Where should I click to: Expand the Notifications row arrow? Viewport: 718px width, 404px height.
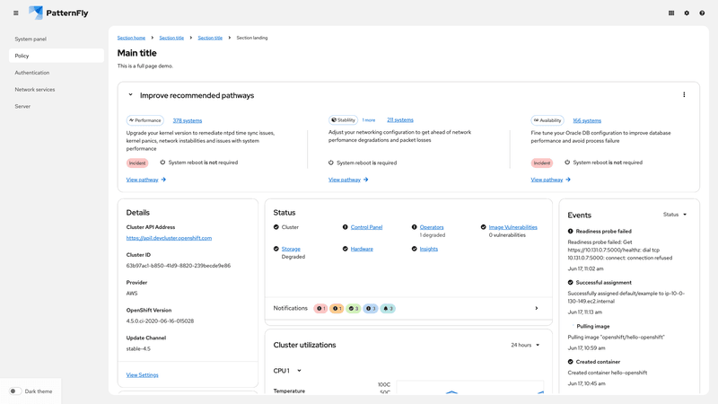pyautogui.click(x=537, y=309)
